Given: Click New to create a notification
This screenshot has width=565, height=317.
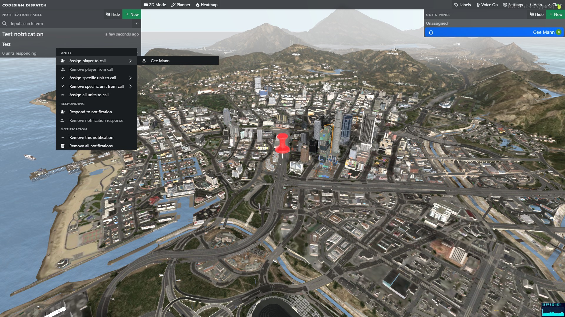Looking at the screenshot, I should pos(132,14).
